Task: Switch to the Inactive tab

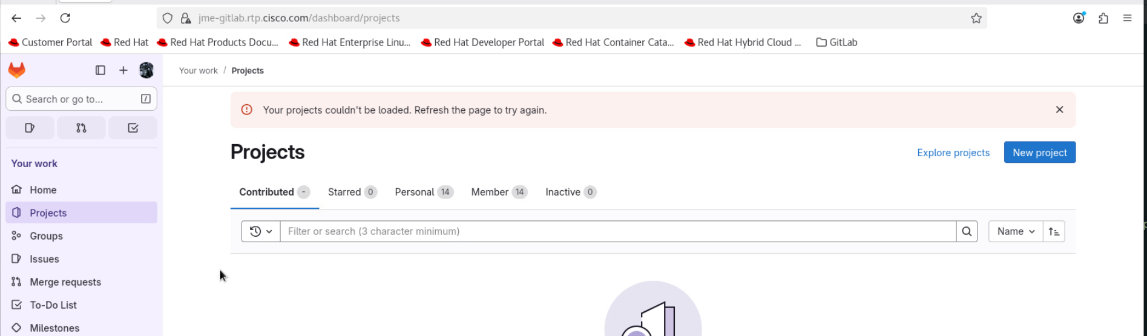Action: pos(571,192)
